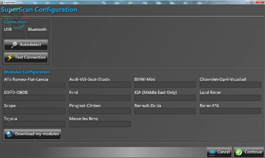Image resolution: width=265 pixels, height=158 pixels.
Task: Click the Land Rover module field
Action: (x=230, y=98)
